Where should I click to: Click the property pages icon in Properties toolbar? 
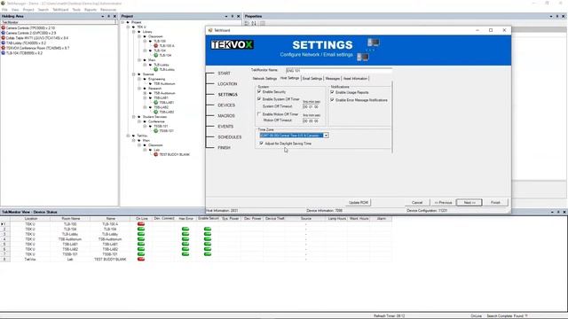pos(263,23)
